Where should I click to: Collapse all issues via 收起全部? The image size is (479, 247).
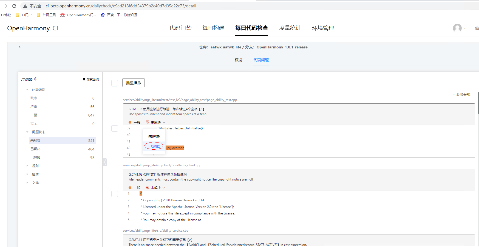tap(461, 95)
